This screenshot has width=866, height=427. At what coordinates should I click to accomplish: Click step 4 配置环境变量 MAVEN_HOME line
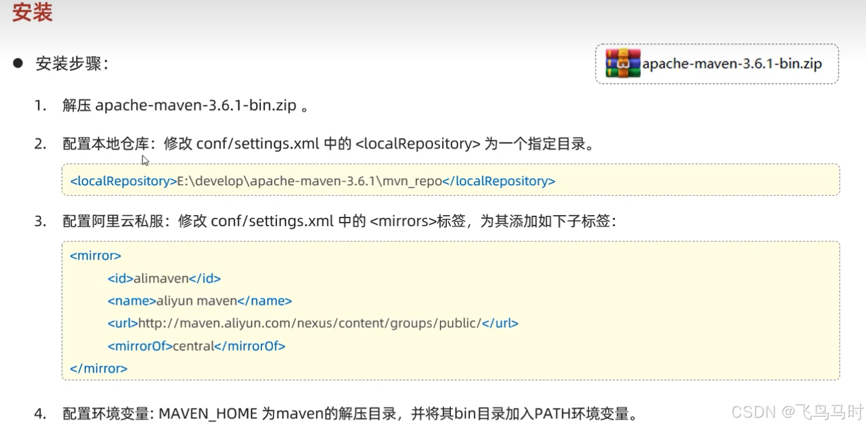point(350,414)
